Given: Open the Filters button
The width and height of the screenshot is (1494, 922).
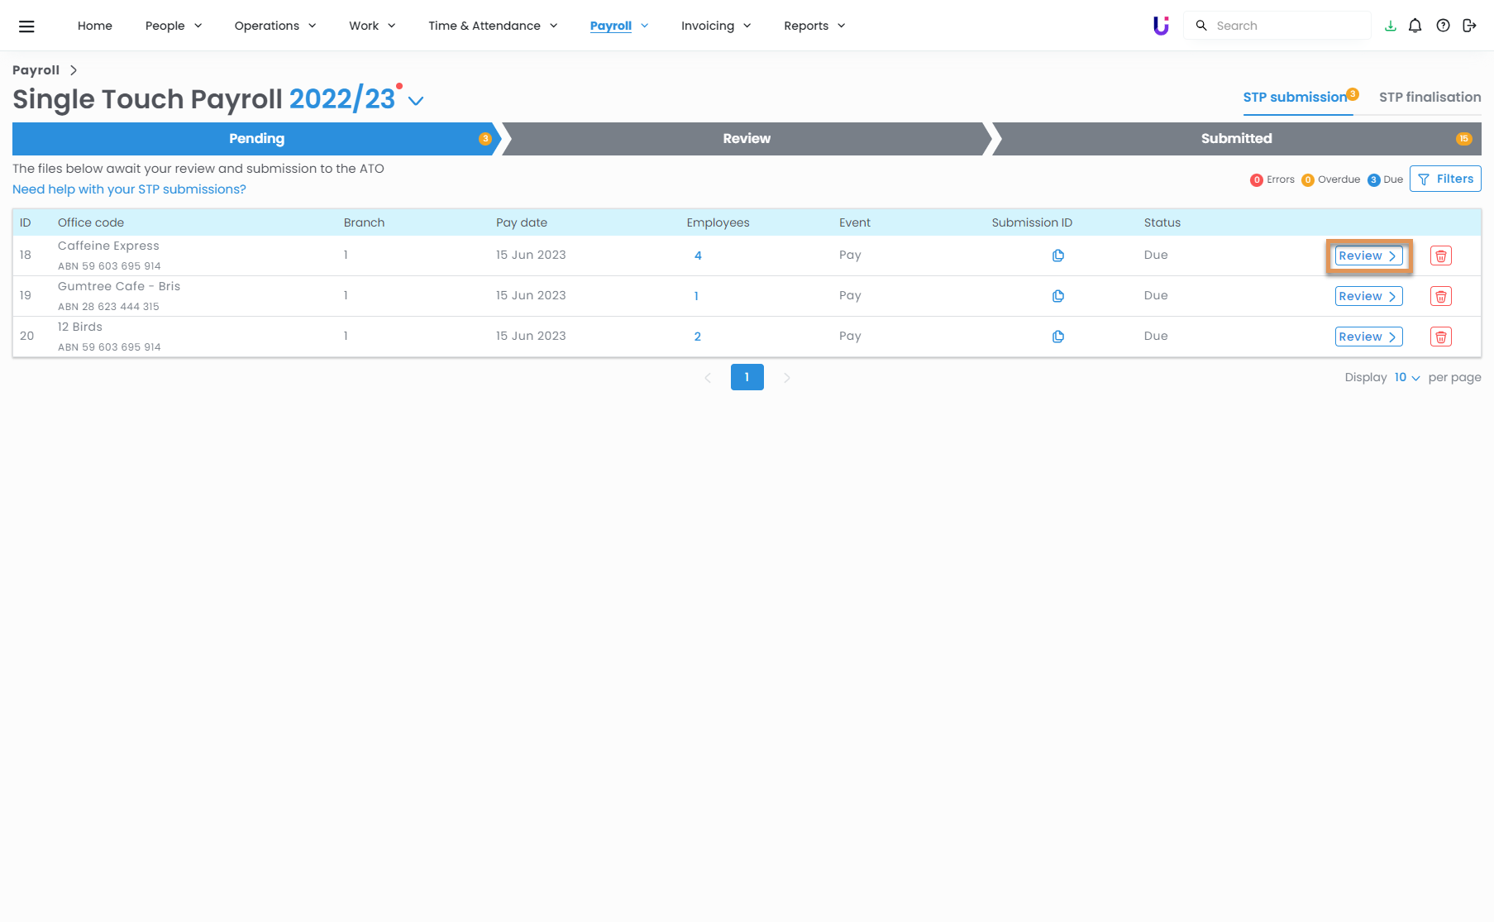Looking at the screenshot, I should pos(1444,179).
